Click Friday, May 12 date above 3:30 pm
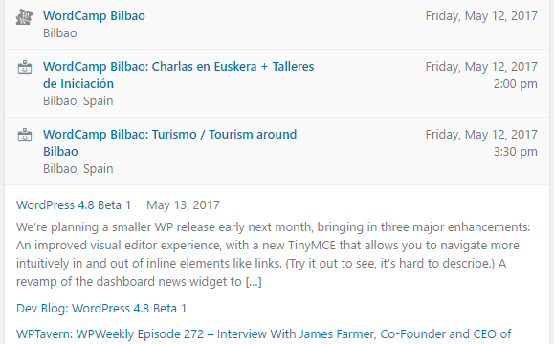 (481, 134)
